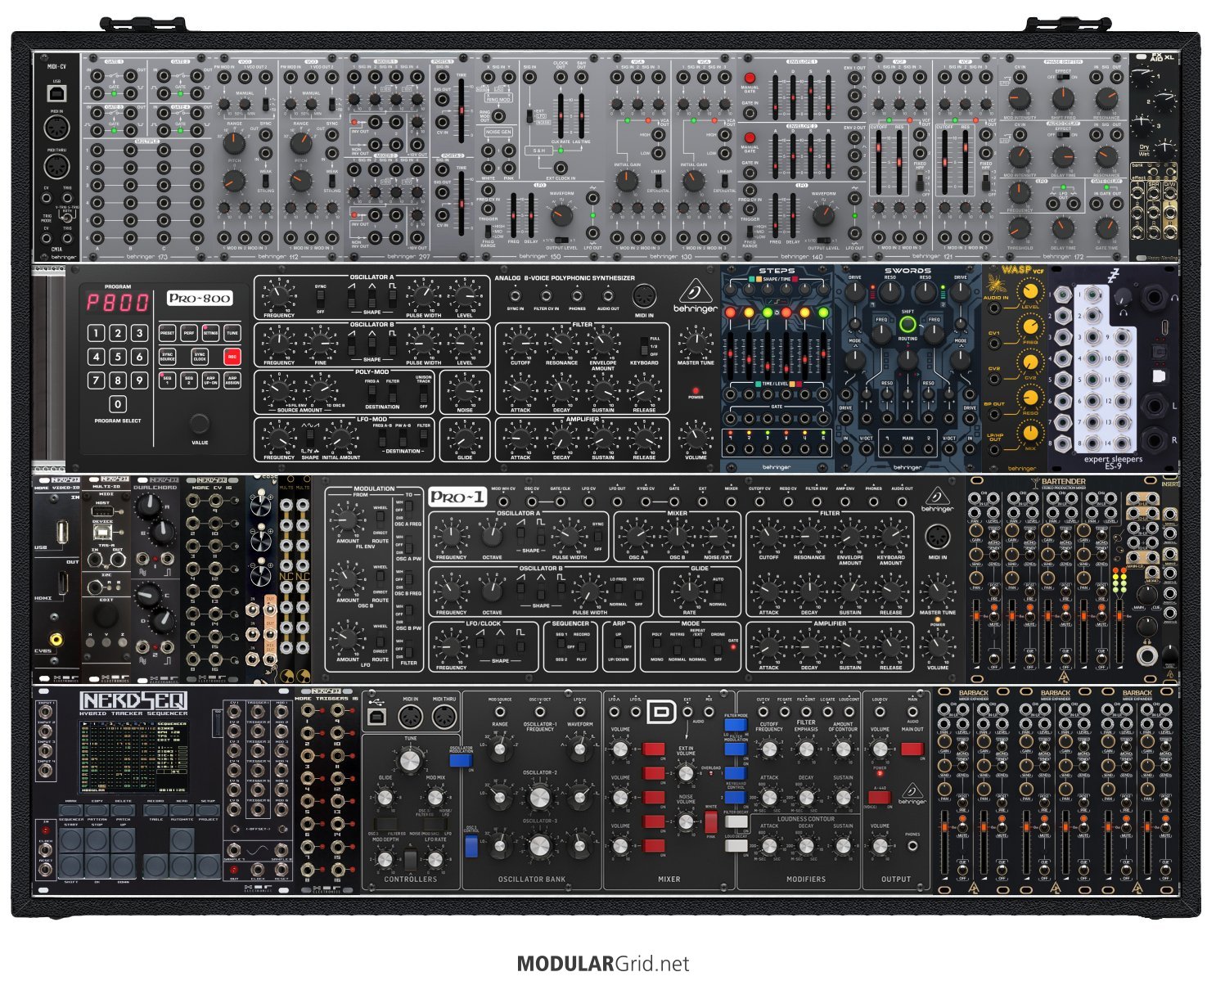This screenshot has width=1207, height=981.
Task: Click the START button on NerdSeq
Action: click(70, 839)
